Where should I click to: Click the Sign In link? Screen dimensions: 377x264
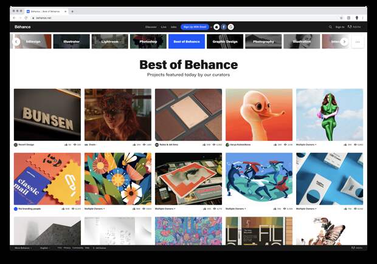coord(340,27)
